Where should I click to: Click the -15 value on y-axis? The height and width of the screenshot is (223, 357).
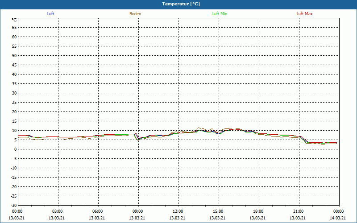click(14, 178)
